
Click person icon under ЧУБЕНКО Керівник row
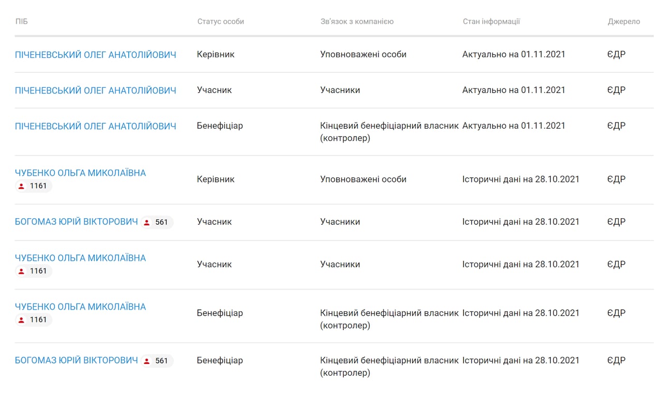click(21, 186)
